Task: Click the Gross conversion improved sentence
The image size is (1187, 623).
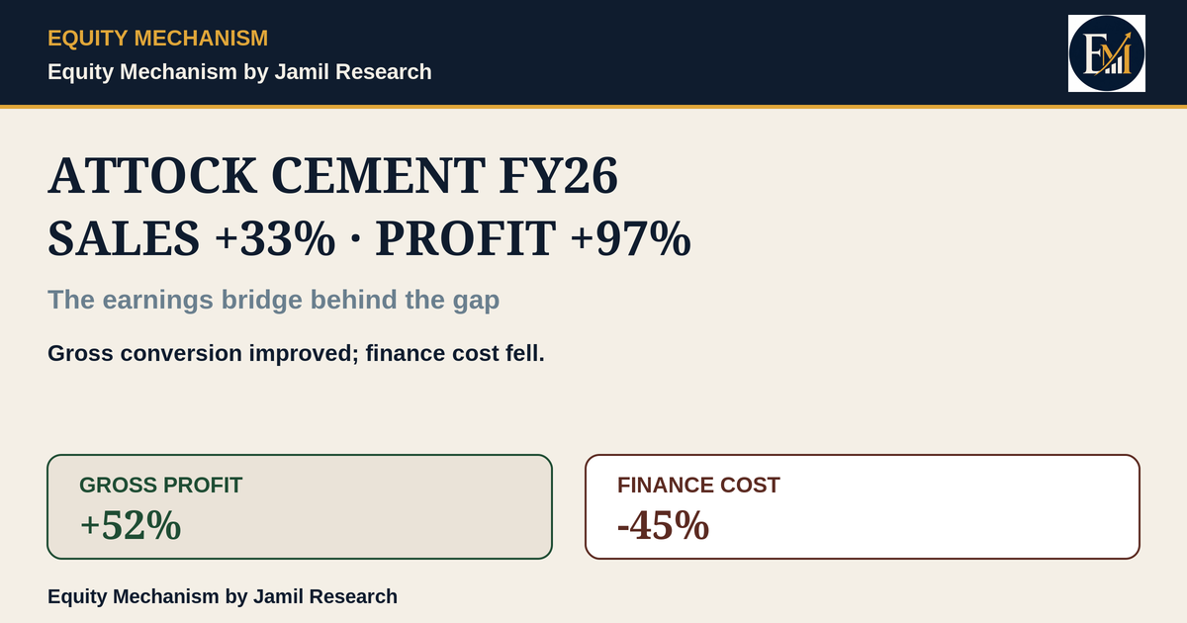Action: click(296, 353)
